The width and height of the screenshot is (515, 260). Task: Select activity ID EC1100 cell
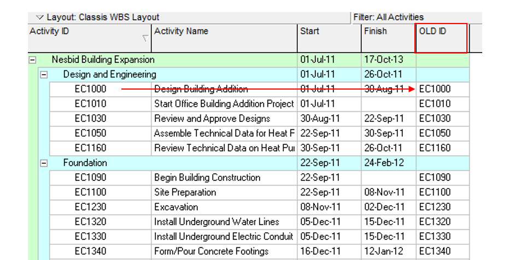coord(101,192)
